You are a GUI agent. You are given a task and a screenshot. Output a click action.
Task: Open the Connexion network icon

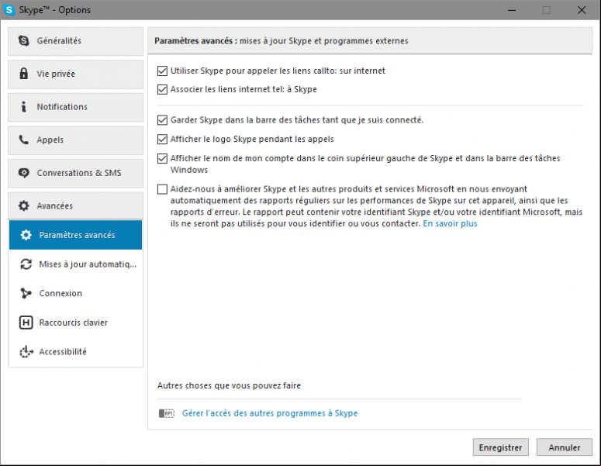[x=26, y=293]
